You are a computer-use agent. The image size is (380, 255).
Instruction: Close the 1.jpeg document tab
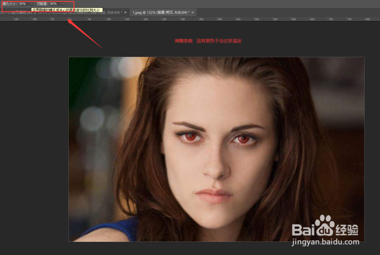(x=193, y=13)
